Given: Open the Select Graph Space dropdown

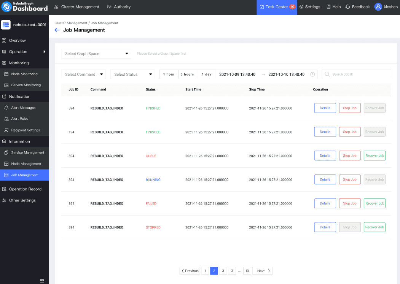Looking at the screenshot, I should (96, 54).
